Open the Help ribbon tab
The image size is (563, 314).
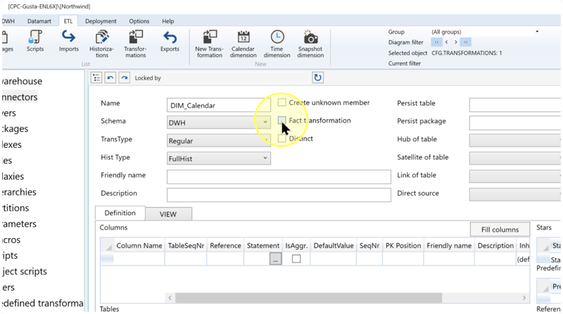[x=167, y=21]
